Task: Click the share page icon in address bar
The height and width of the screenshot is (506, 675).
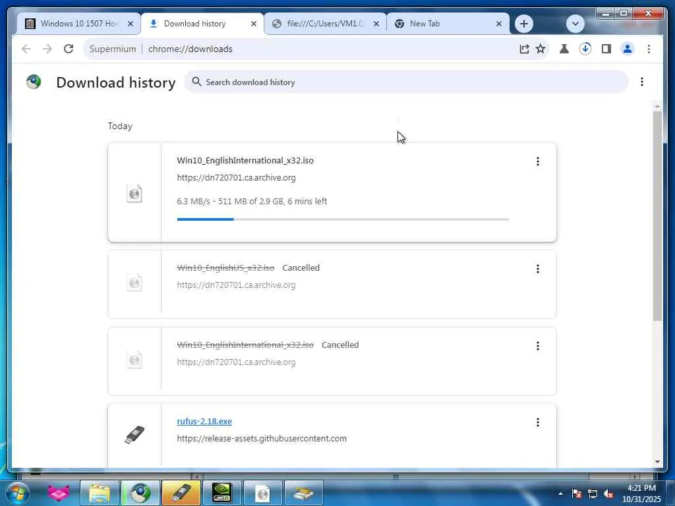Action: [524, 49]
